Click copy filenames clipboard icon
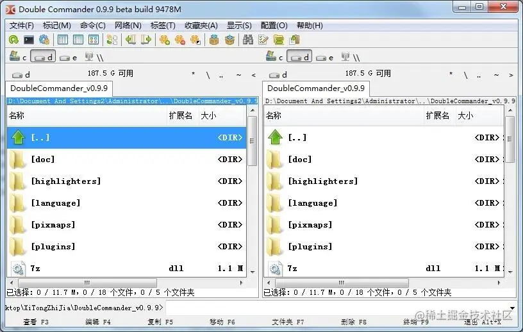The width and height of the screenshot is (523, 332). 294,40
